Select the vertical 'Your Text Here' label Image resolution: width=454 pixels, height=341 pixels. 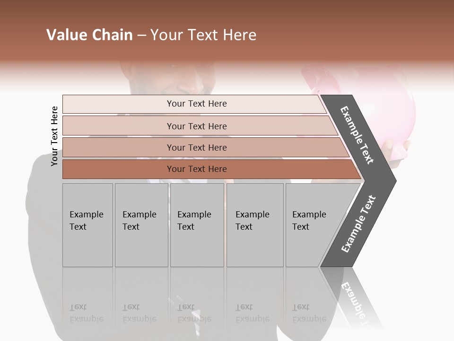[x=54, y=136]
